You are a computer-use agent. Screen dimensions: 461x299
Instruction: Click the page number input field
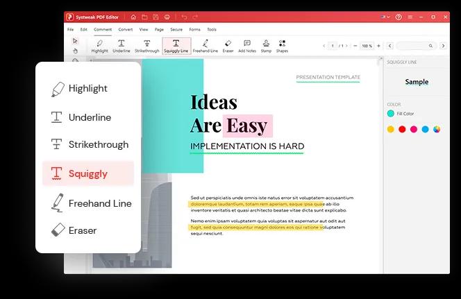pyautogui.click(x=333, y=46)
